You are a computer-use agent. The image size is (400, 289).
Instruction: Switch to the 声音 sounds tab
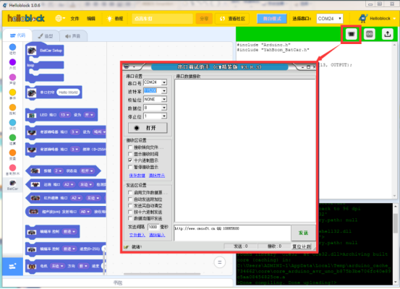[73, 36]
